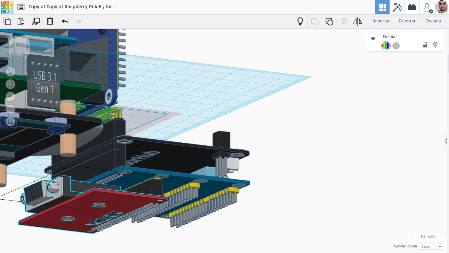Screen dimensions: 449x253
Task: Mirror the selected shape
Action: pyautogui.click(x=358, y=21)
